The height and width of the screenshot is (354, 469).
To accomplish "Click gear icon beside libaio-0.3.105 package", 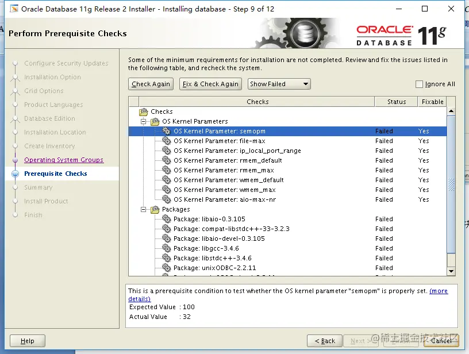I will click(x=166, y=219).
